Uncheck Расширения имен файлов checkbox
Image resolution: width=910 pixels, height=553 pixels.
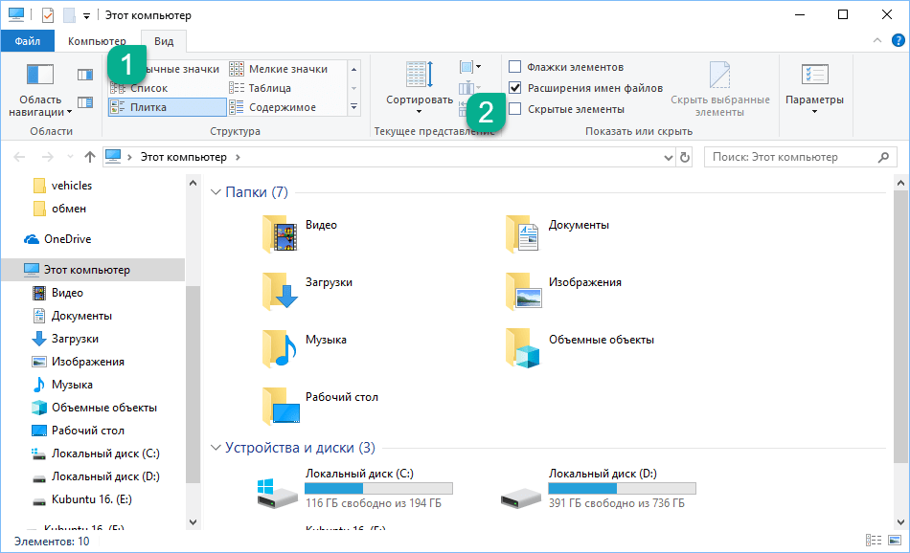(515, 88)
